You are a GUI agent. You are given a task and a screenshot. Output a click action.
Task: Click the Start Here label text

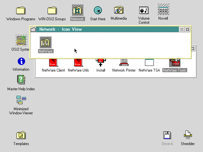(98, 19)
